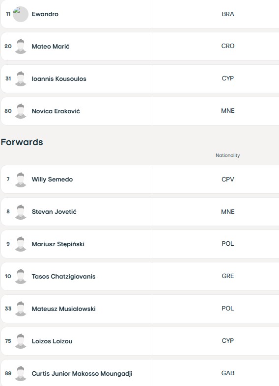Click the Forwards section heading
Viewport: 279px width, 386px height.
click(x=22, y=142)
